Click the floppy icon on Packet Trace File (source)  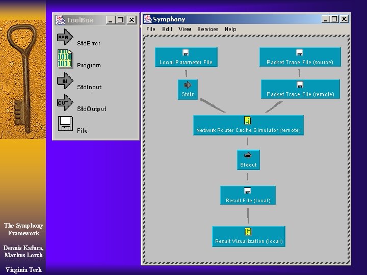(x=299, y=52)
